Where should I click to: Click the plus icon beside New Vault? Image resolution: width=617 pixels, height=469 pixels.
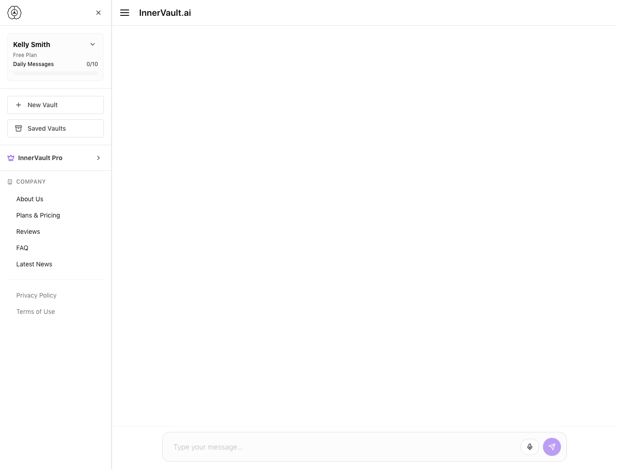pos(19,104)
